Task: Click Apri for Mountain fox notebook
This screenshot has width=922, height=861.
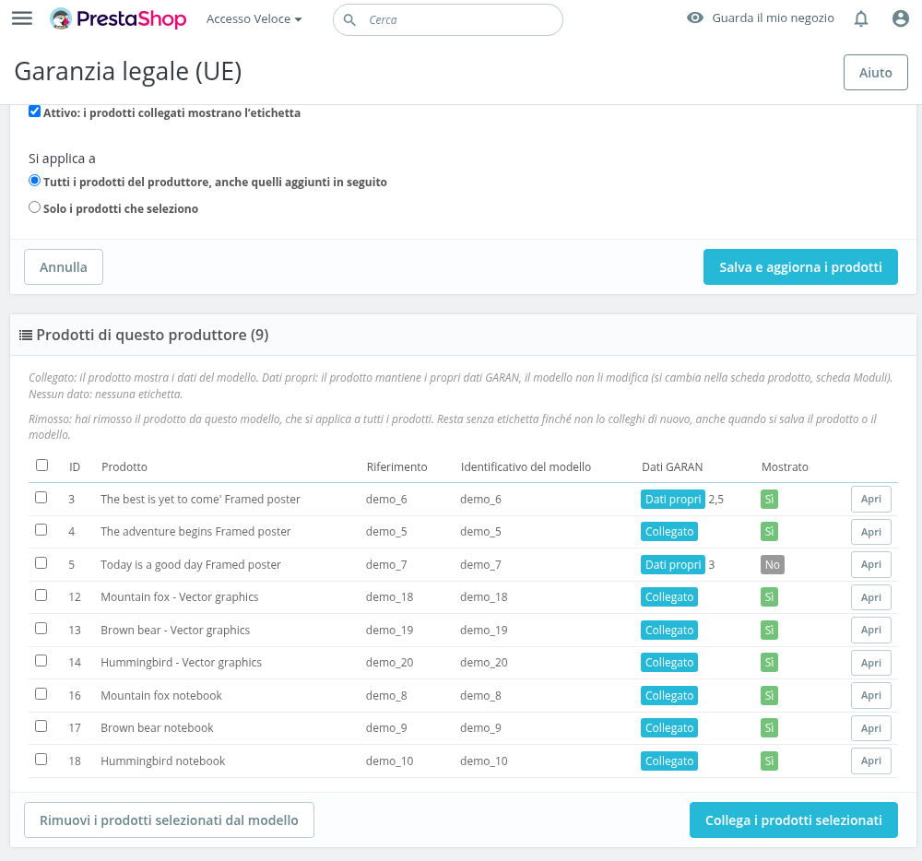Action: coord(871,695)
